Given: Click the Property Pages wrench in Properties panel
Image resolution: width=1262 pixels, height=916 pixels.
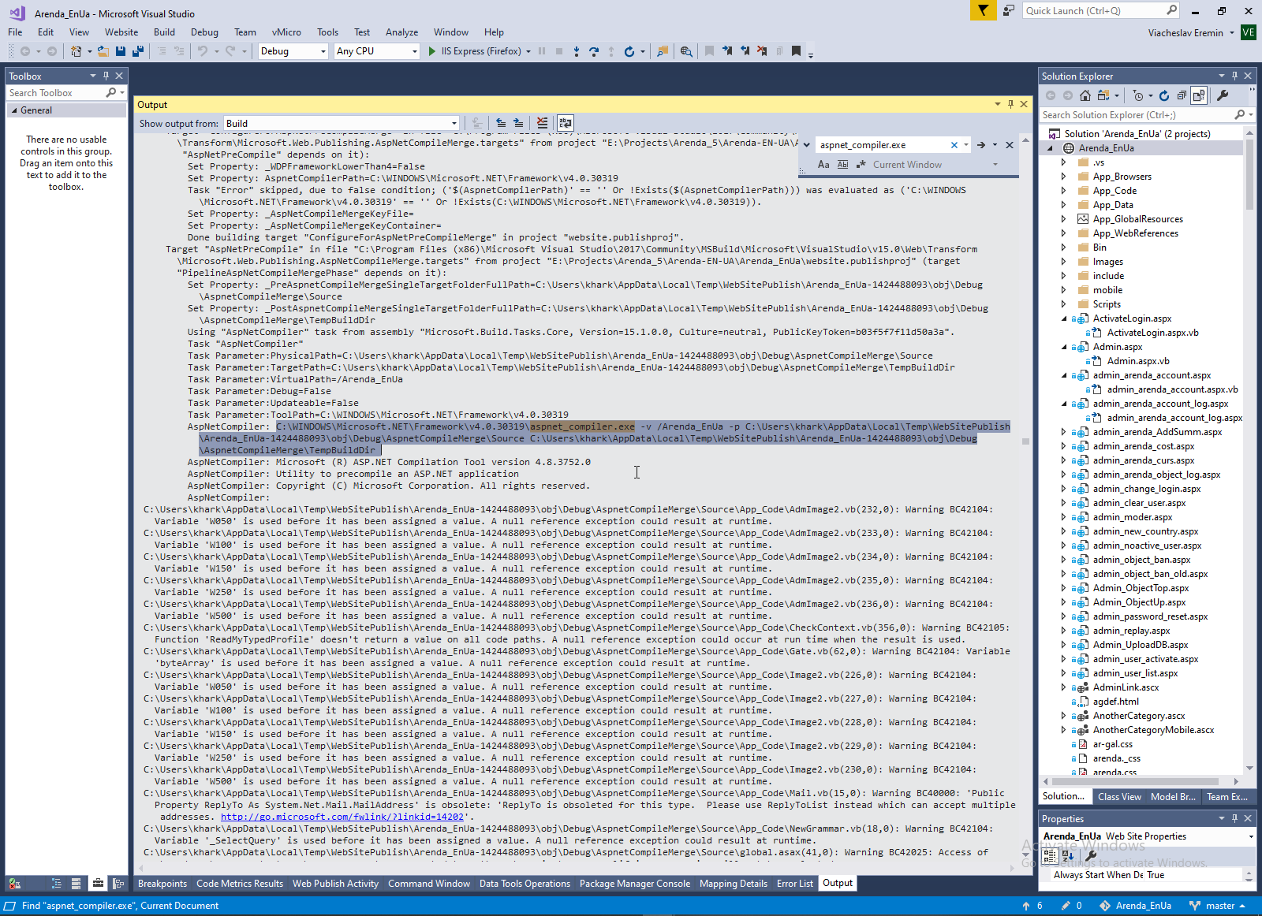Looking at the screenshot, I should click(x=1092, y=855).
